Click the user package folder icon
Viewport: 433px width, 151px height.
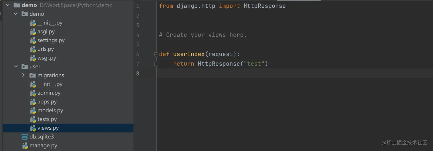coord(25,67)
